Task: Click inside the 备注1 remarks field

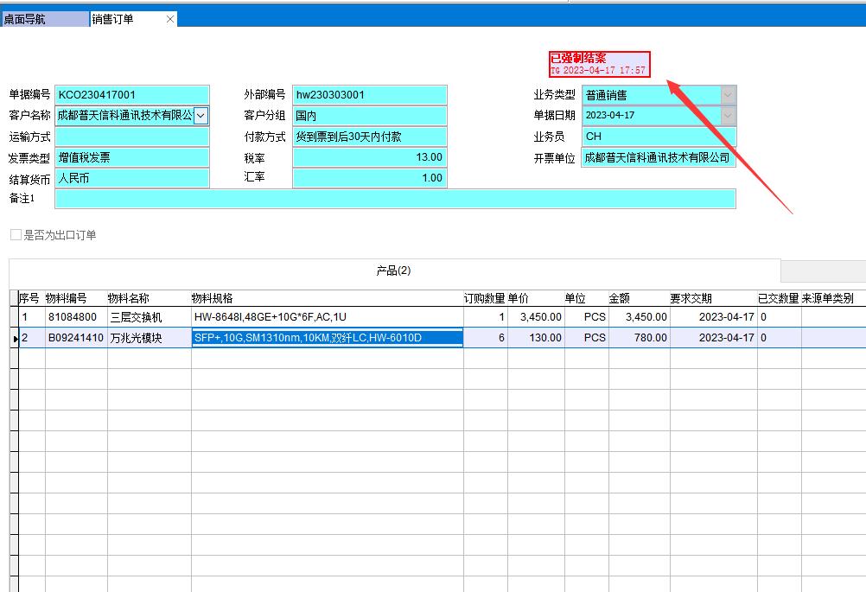Action: 346,200
